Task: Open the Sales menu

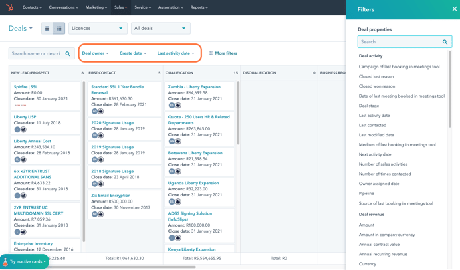Action: click(120, 7)
